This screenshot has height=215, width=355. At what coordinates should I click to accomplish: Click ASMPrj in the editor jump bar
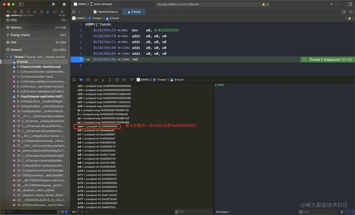(79, 18)
